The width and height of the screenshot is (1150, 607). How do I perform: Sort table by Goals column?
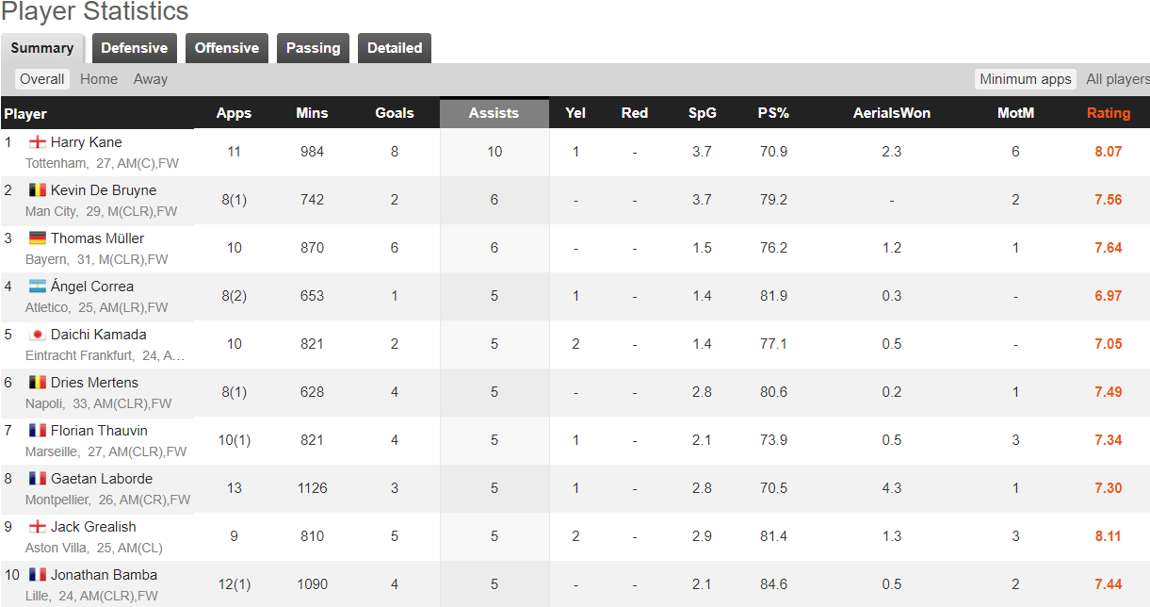click(395, 113)
